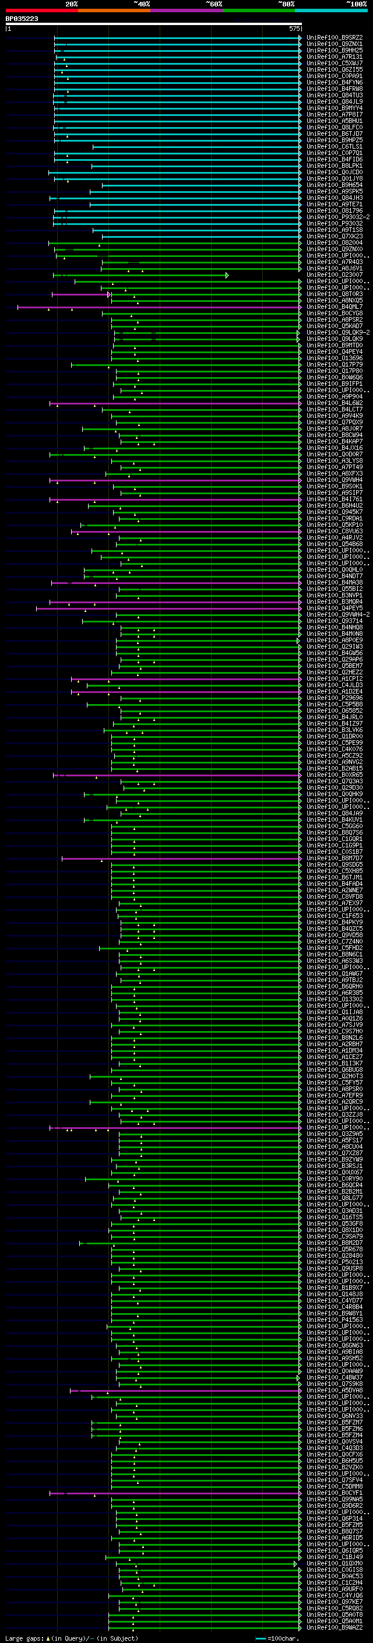Select the query ID BP035223
The width and height of the screenshot is (373, 1643).
point(22,19)
